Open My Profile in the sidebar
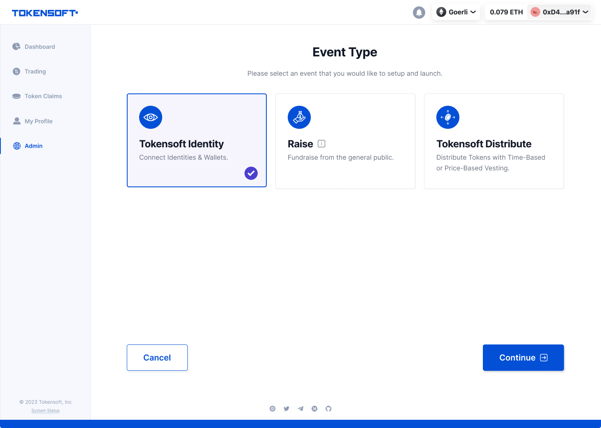This screenshot has height=428, width=601. coord(38,121)
